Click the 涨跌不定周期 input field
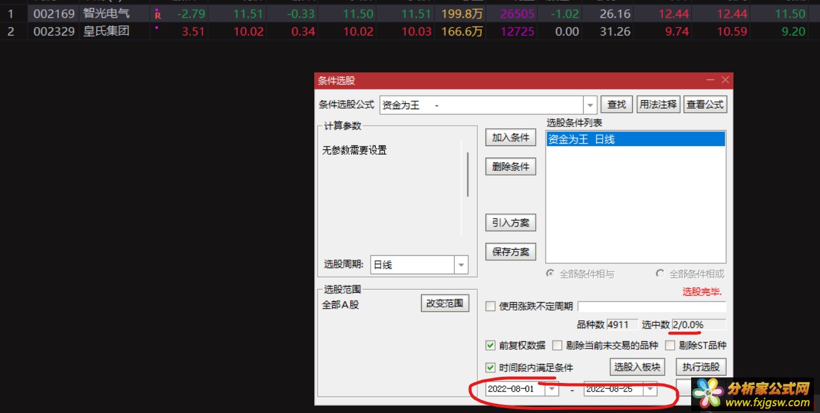This screenshot has width=820, height=413. (x=652, y=306)
